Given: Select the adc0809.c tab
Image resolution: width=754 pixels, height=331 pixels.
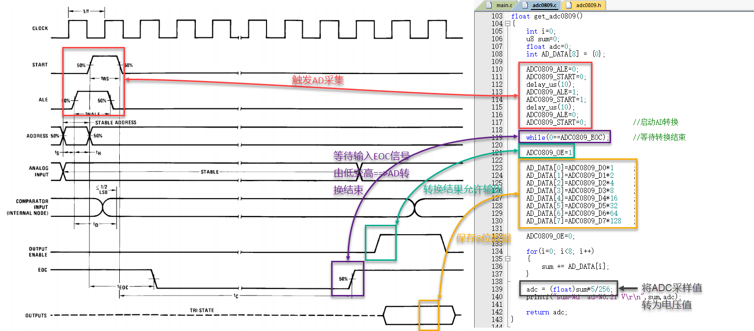Looking at the screenshot, I should pos(544,5).
